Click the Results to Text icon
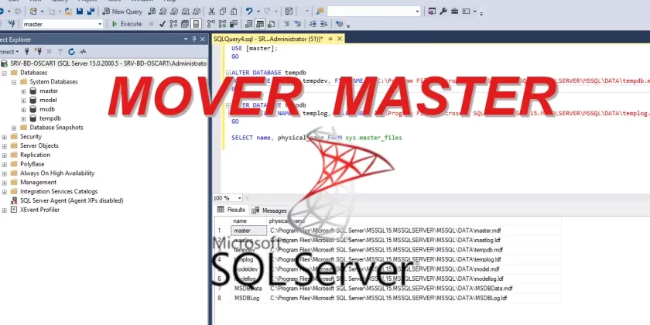650x325 pixels. [248, 24]
